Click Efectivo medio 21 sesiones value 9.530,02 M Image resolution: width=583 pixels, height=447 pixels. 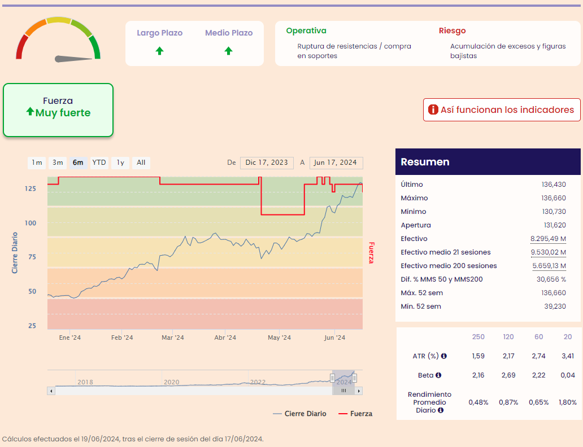pos(548,252)
